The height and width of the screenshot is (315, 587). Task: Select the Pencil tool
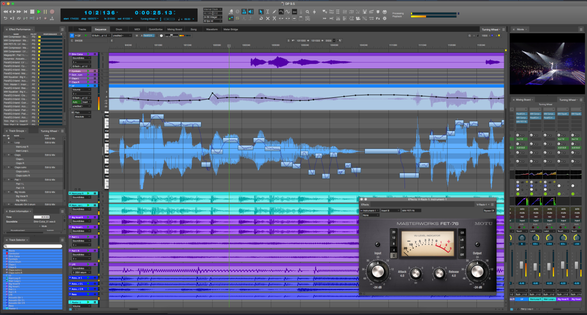point(274,12)
